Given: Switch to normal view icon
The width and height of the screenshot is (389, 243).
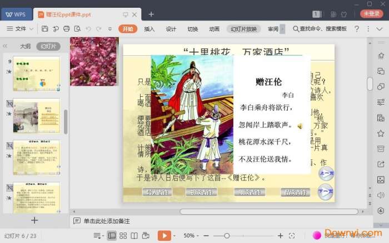Looking at the screenshot, I should pos(111,236).
